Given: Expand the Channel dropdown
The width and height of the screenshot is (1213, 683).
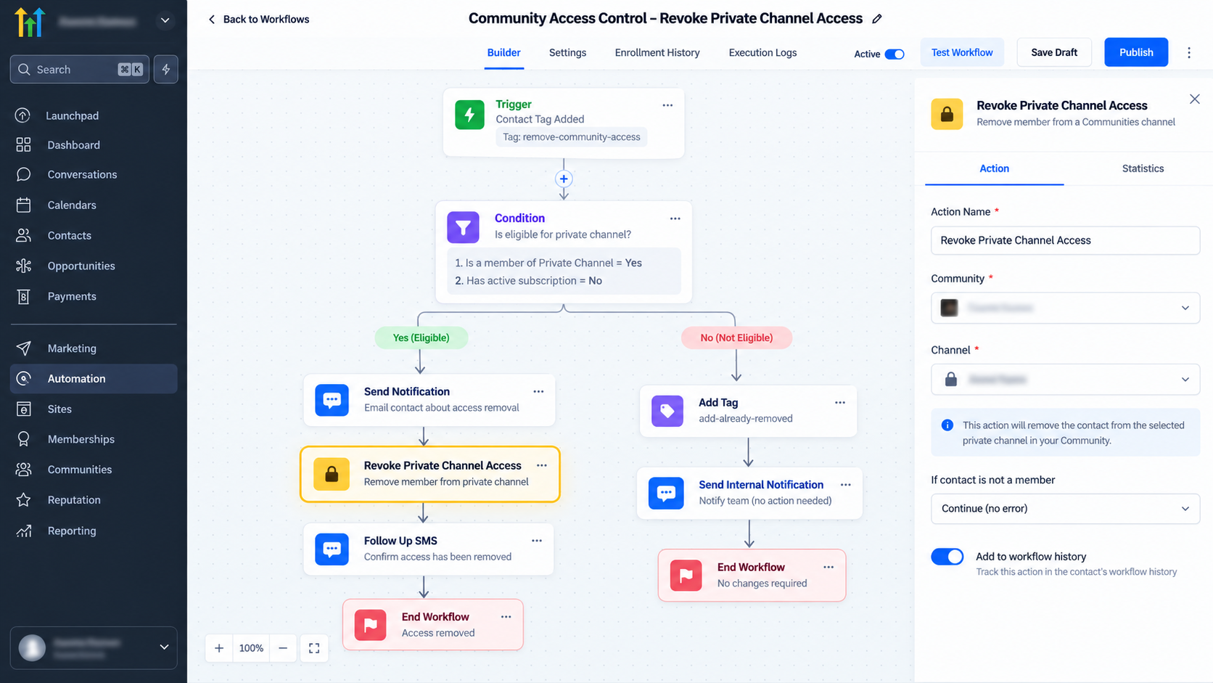Looking at the screenshot, I should point(1065,380).
